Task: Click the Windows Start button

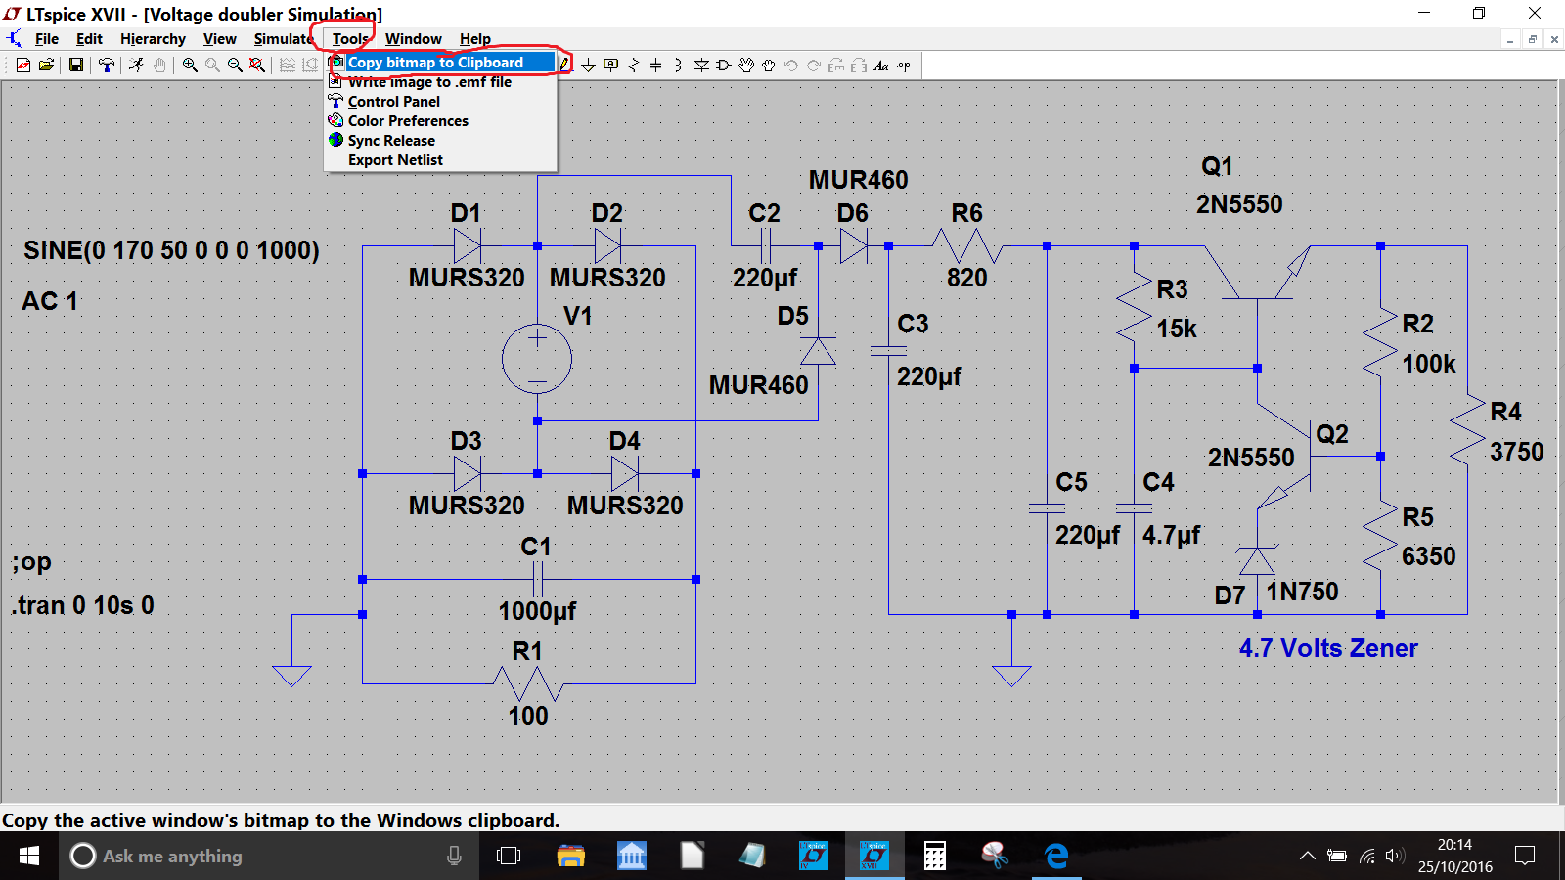Action: tap(29, 856)
